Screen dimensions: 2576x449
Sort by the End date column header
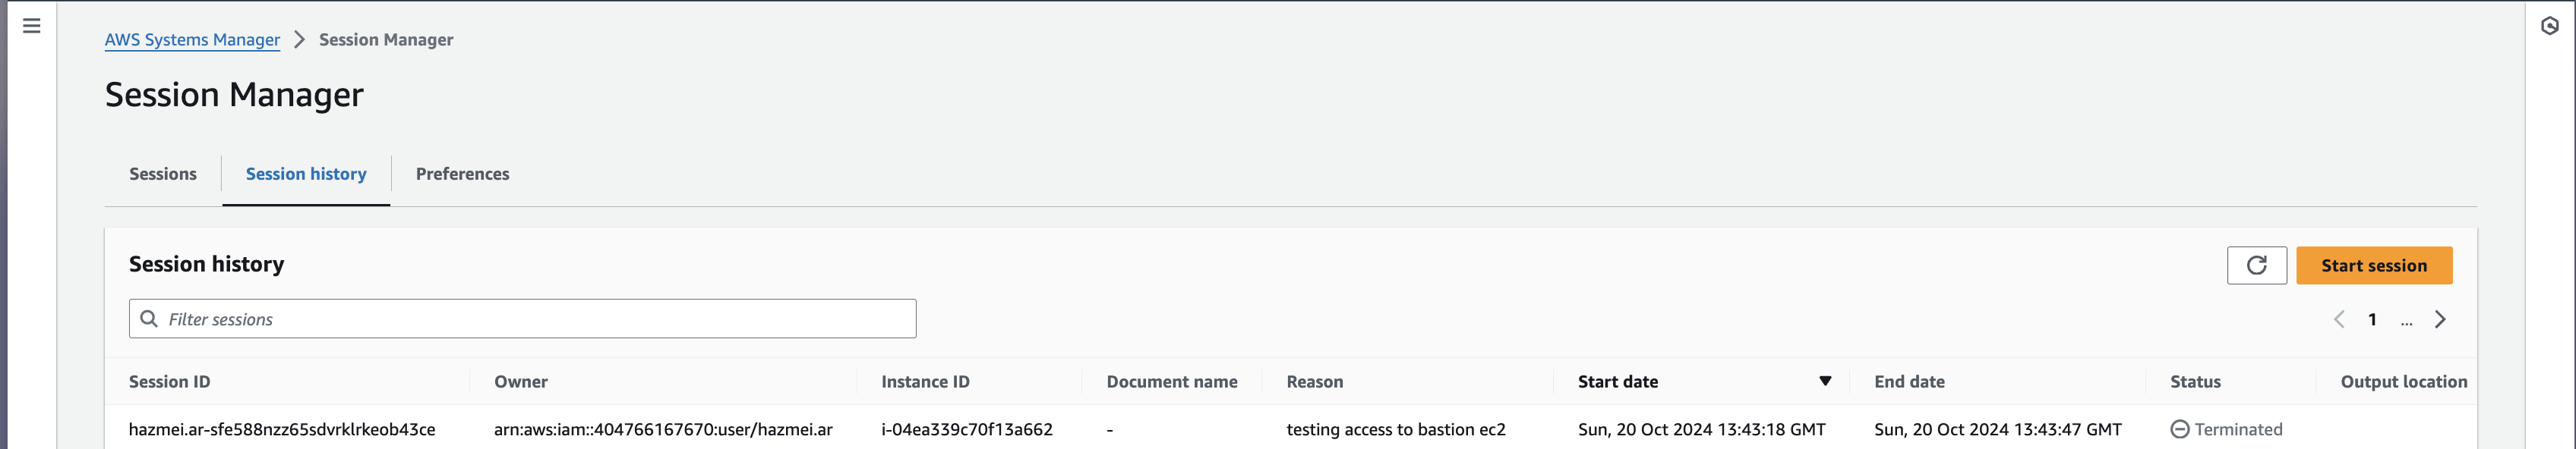1909,381
